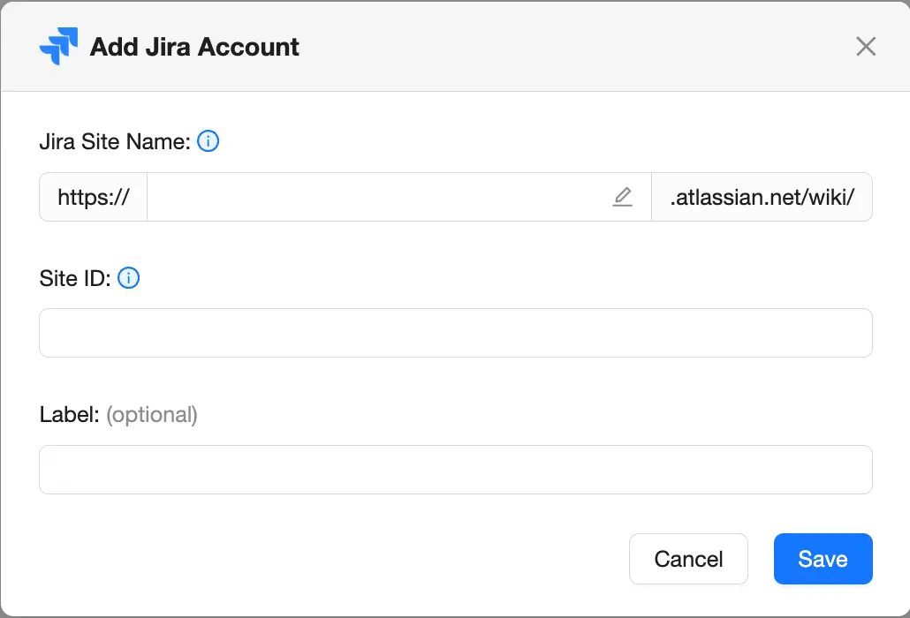Open the info tooltip next to Site ID

click(128, 277)
